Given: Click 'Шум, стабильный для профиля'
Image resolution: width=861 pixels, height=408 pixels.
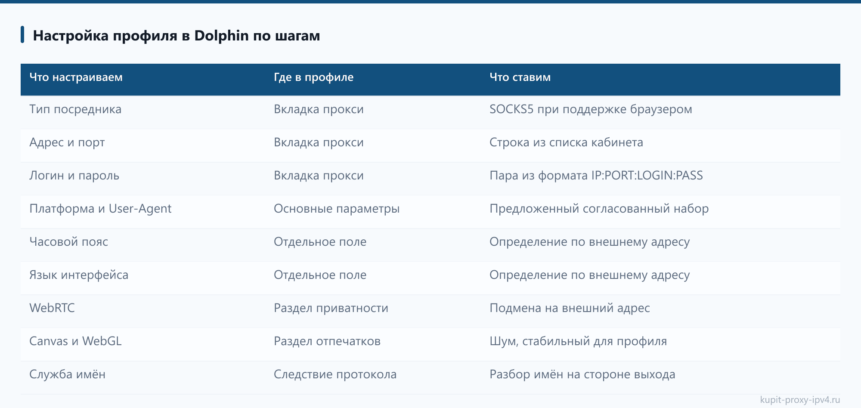Looking at the screenshot, I should click(578, 341).
